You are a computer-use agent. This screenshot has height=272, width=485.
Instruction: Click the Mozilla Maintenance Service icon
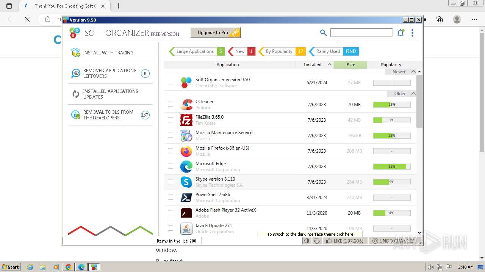pos(186,135)
